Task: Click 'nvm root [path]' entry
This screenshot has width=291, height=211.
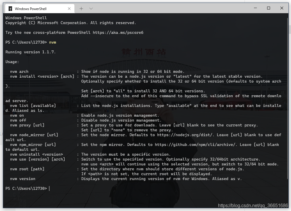Action: (x=27, y=169)
